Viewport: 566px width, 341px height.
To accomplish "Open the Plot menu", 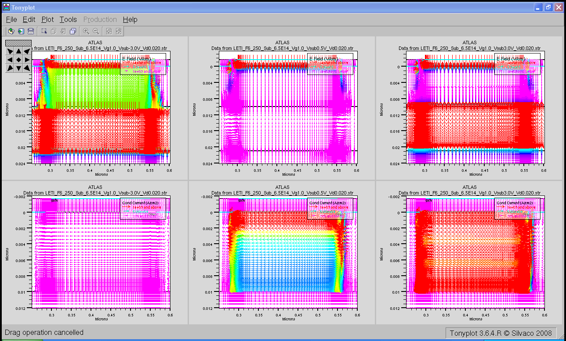I will click(47, 19).
